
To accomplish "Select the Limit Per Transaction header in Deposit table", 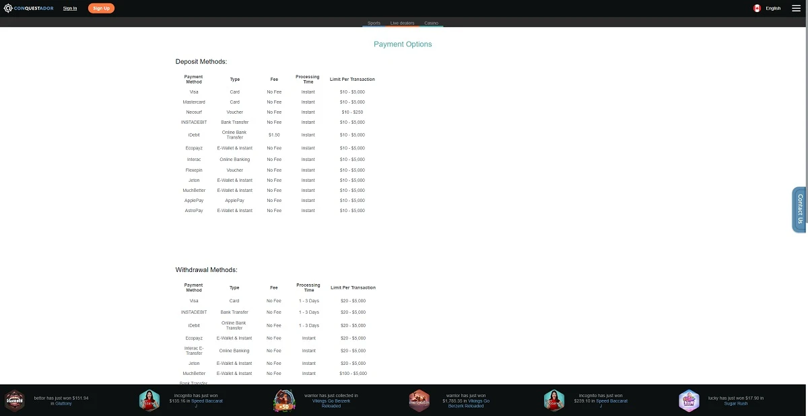I will pos(352,79).
